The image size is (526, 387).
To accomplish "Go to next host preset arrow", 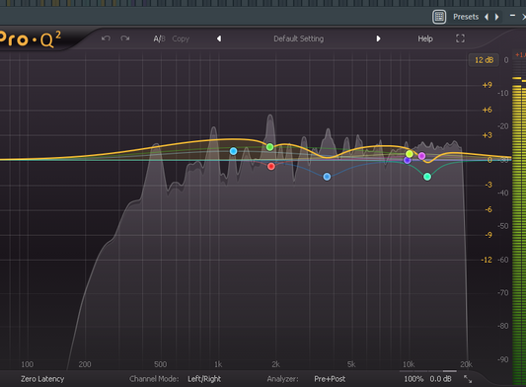I will tap(496, 17).
